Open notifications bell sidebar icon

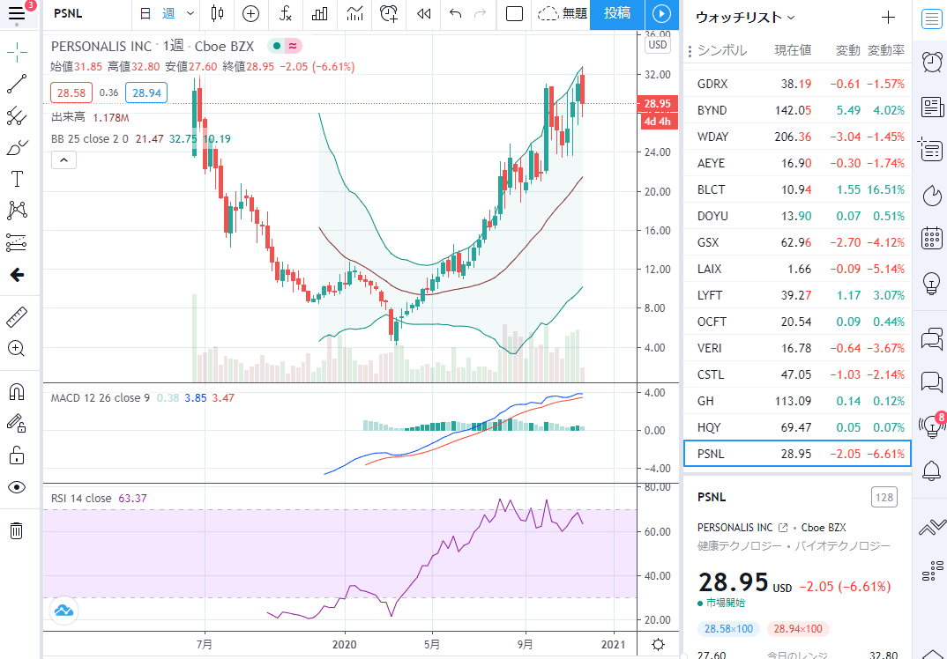tap(932, 470)
